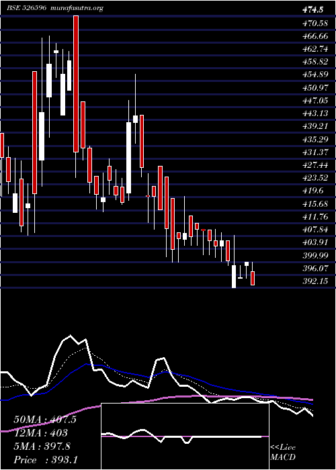Viewport: 336px width, 470px height.
Task: Click the 12MA : 403 readout
Action: coord(41,433)
